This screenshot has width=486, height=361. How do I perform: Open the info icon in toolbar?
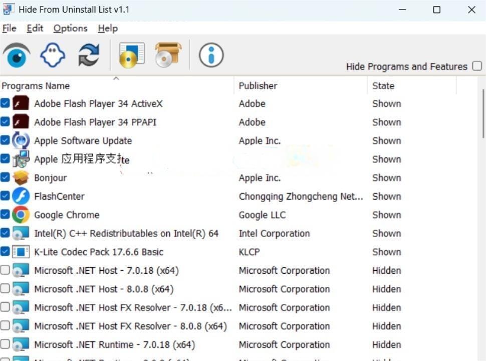(211, 55)
